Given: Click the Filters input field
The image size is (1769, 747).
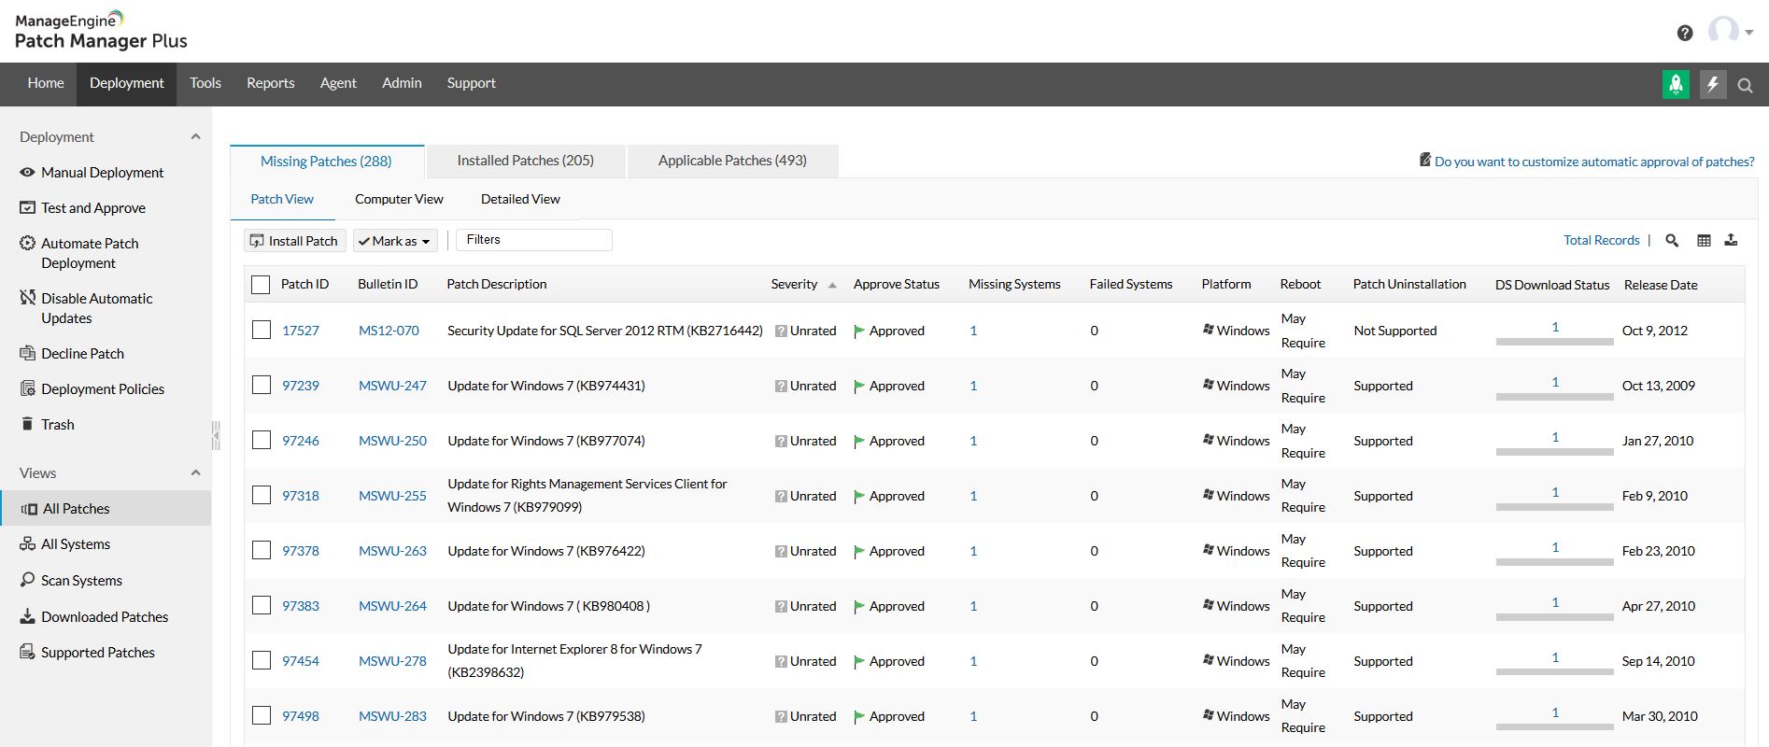Looking at the screenshot, I should tap(534, 240).
